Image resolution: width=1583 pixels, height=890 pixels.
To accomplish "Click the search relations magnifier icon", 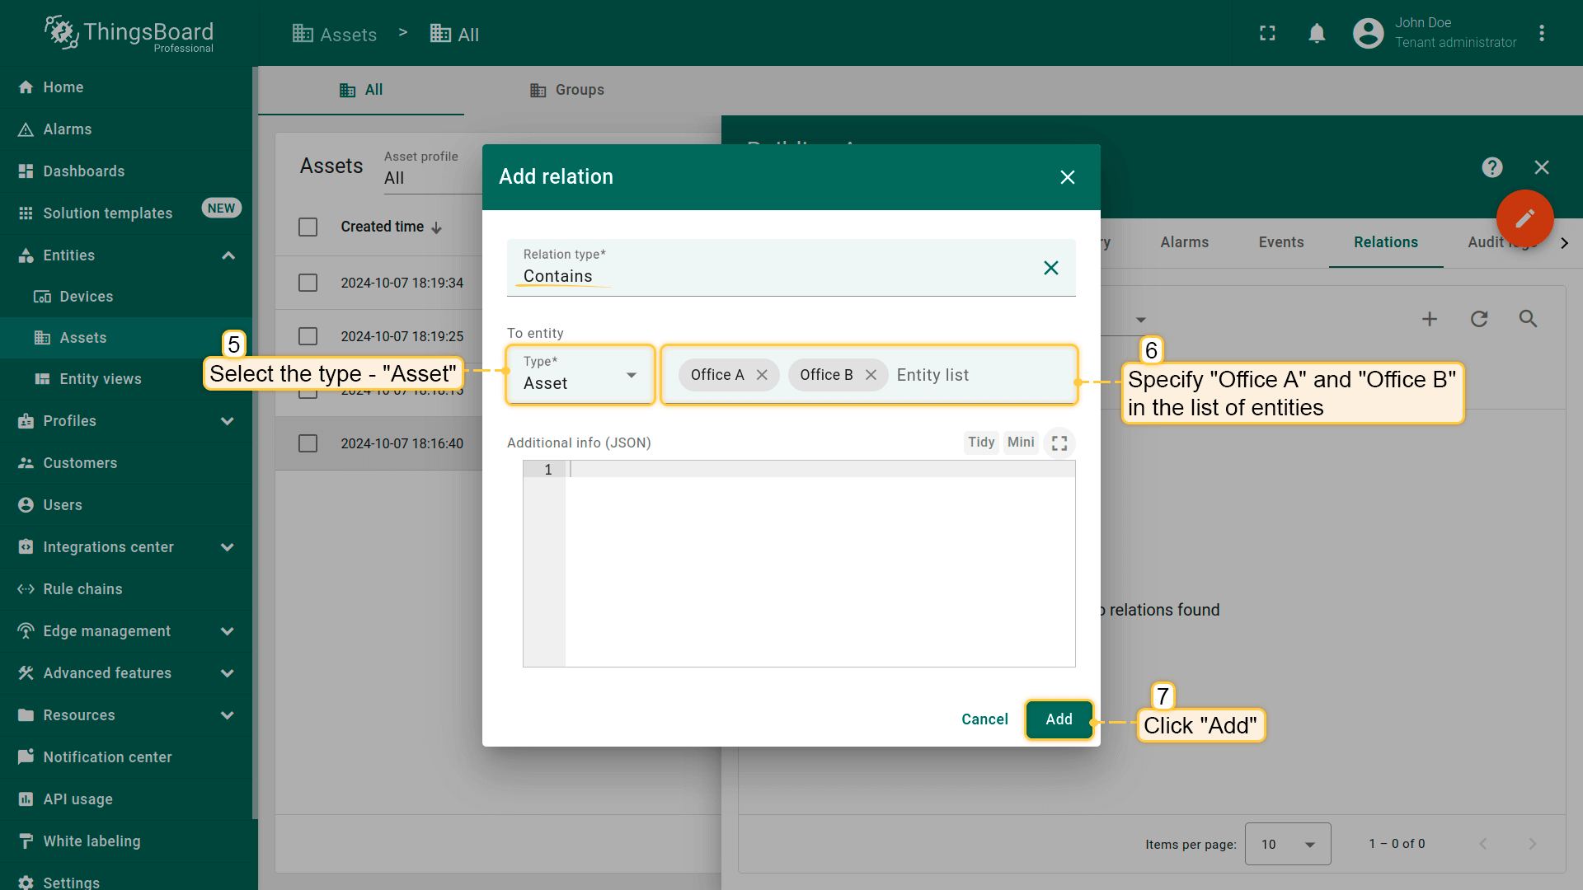I will (x=1528, y=319).
